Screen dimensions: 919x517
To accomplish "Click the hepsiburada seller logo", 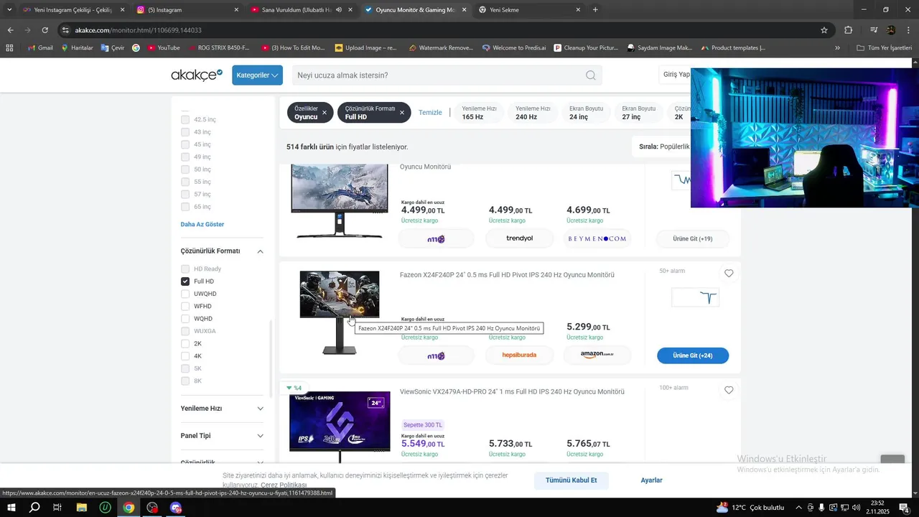I will pyautogui.click(x=519, y=355).
